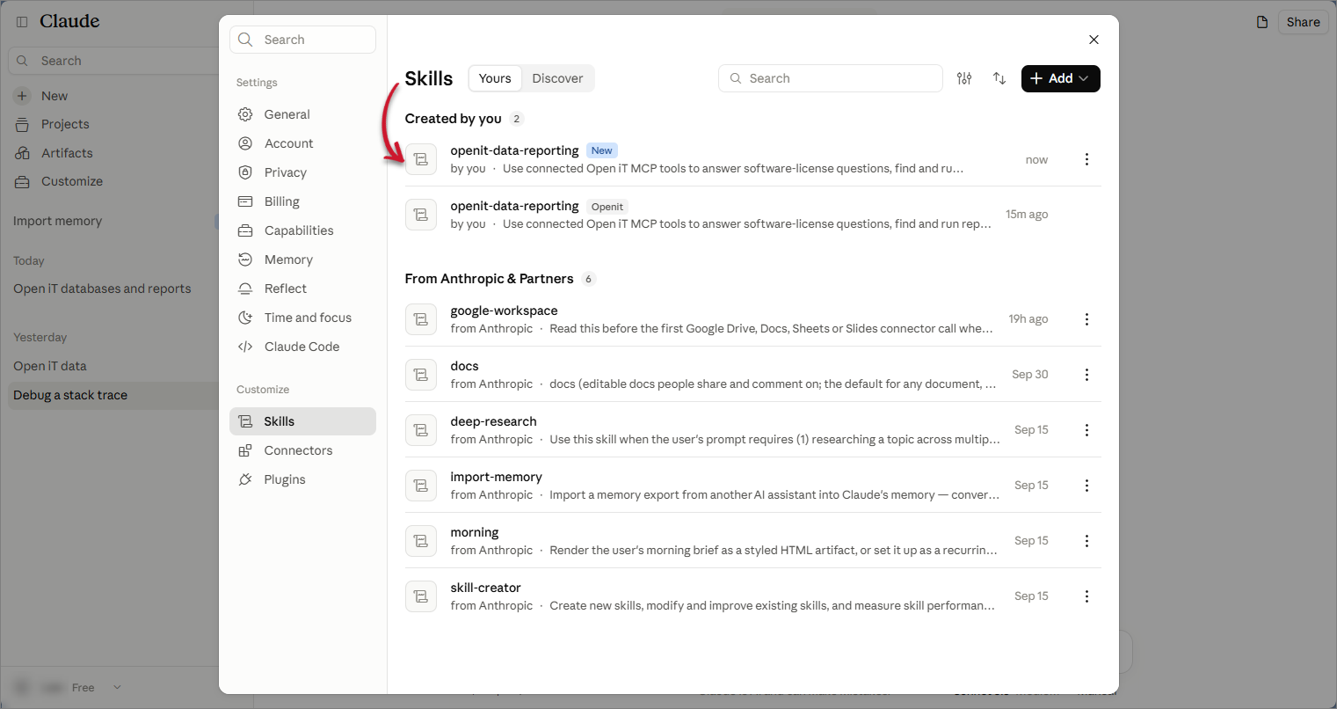Select Plugins in the Customize section
Screen dimensions: 1337x709
(x=302, y=479)
